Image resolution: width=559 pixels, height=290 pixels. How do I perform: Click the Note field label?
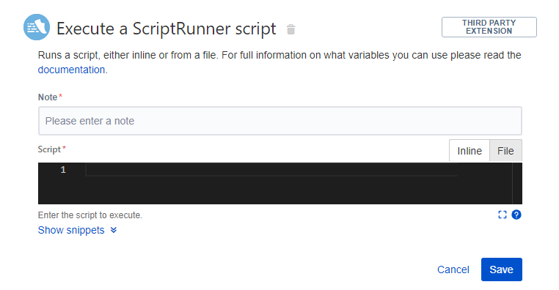[48, 97]
